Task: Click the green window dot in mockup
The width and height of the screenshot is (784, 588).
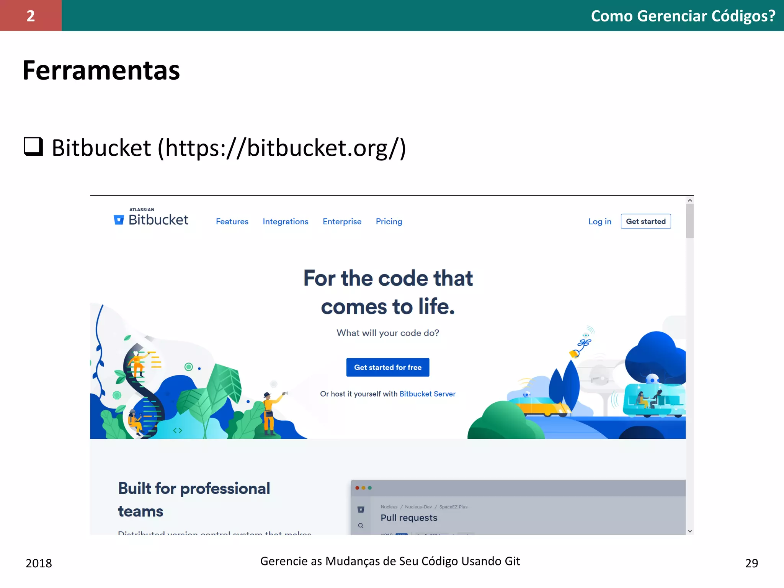Action: click(x=369, y=488)
